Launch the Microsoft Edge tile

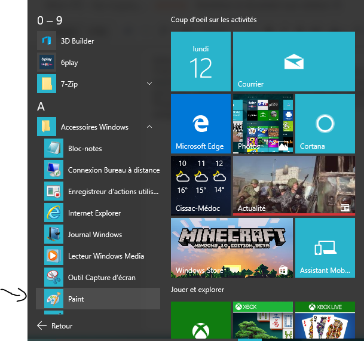201,124
